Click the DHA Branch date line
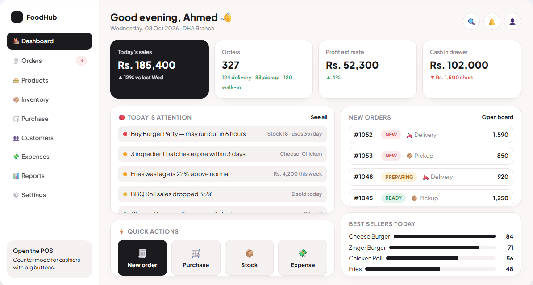This screenshot has height=285, width=533. pyautogui.click(x=162, y=29)
